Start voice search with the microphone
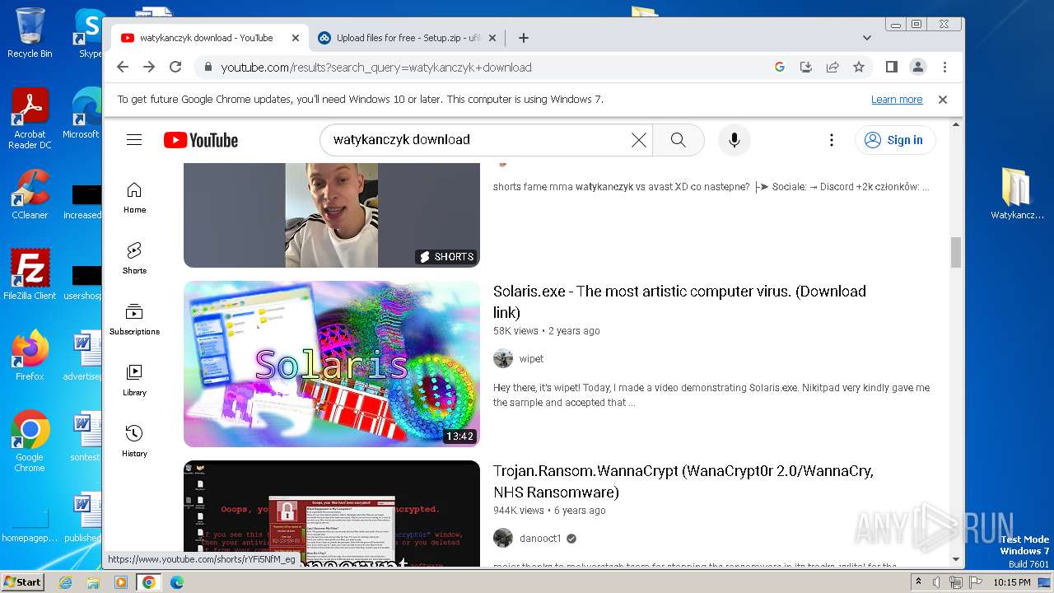This screenshot has width=1054, height=593. [x=735, y=140]
